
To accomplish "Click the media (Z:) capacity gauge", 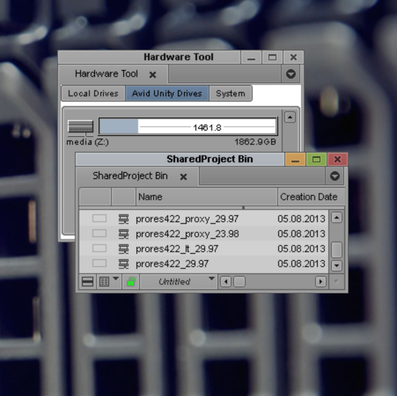I will pos(188,126).
